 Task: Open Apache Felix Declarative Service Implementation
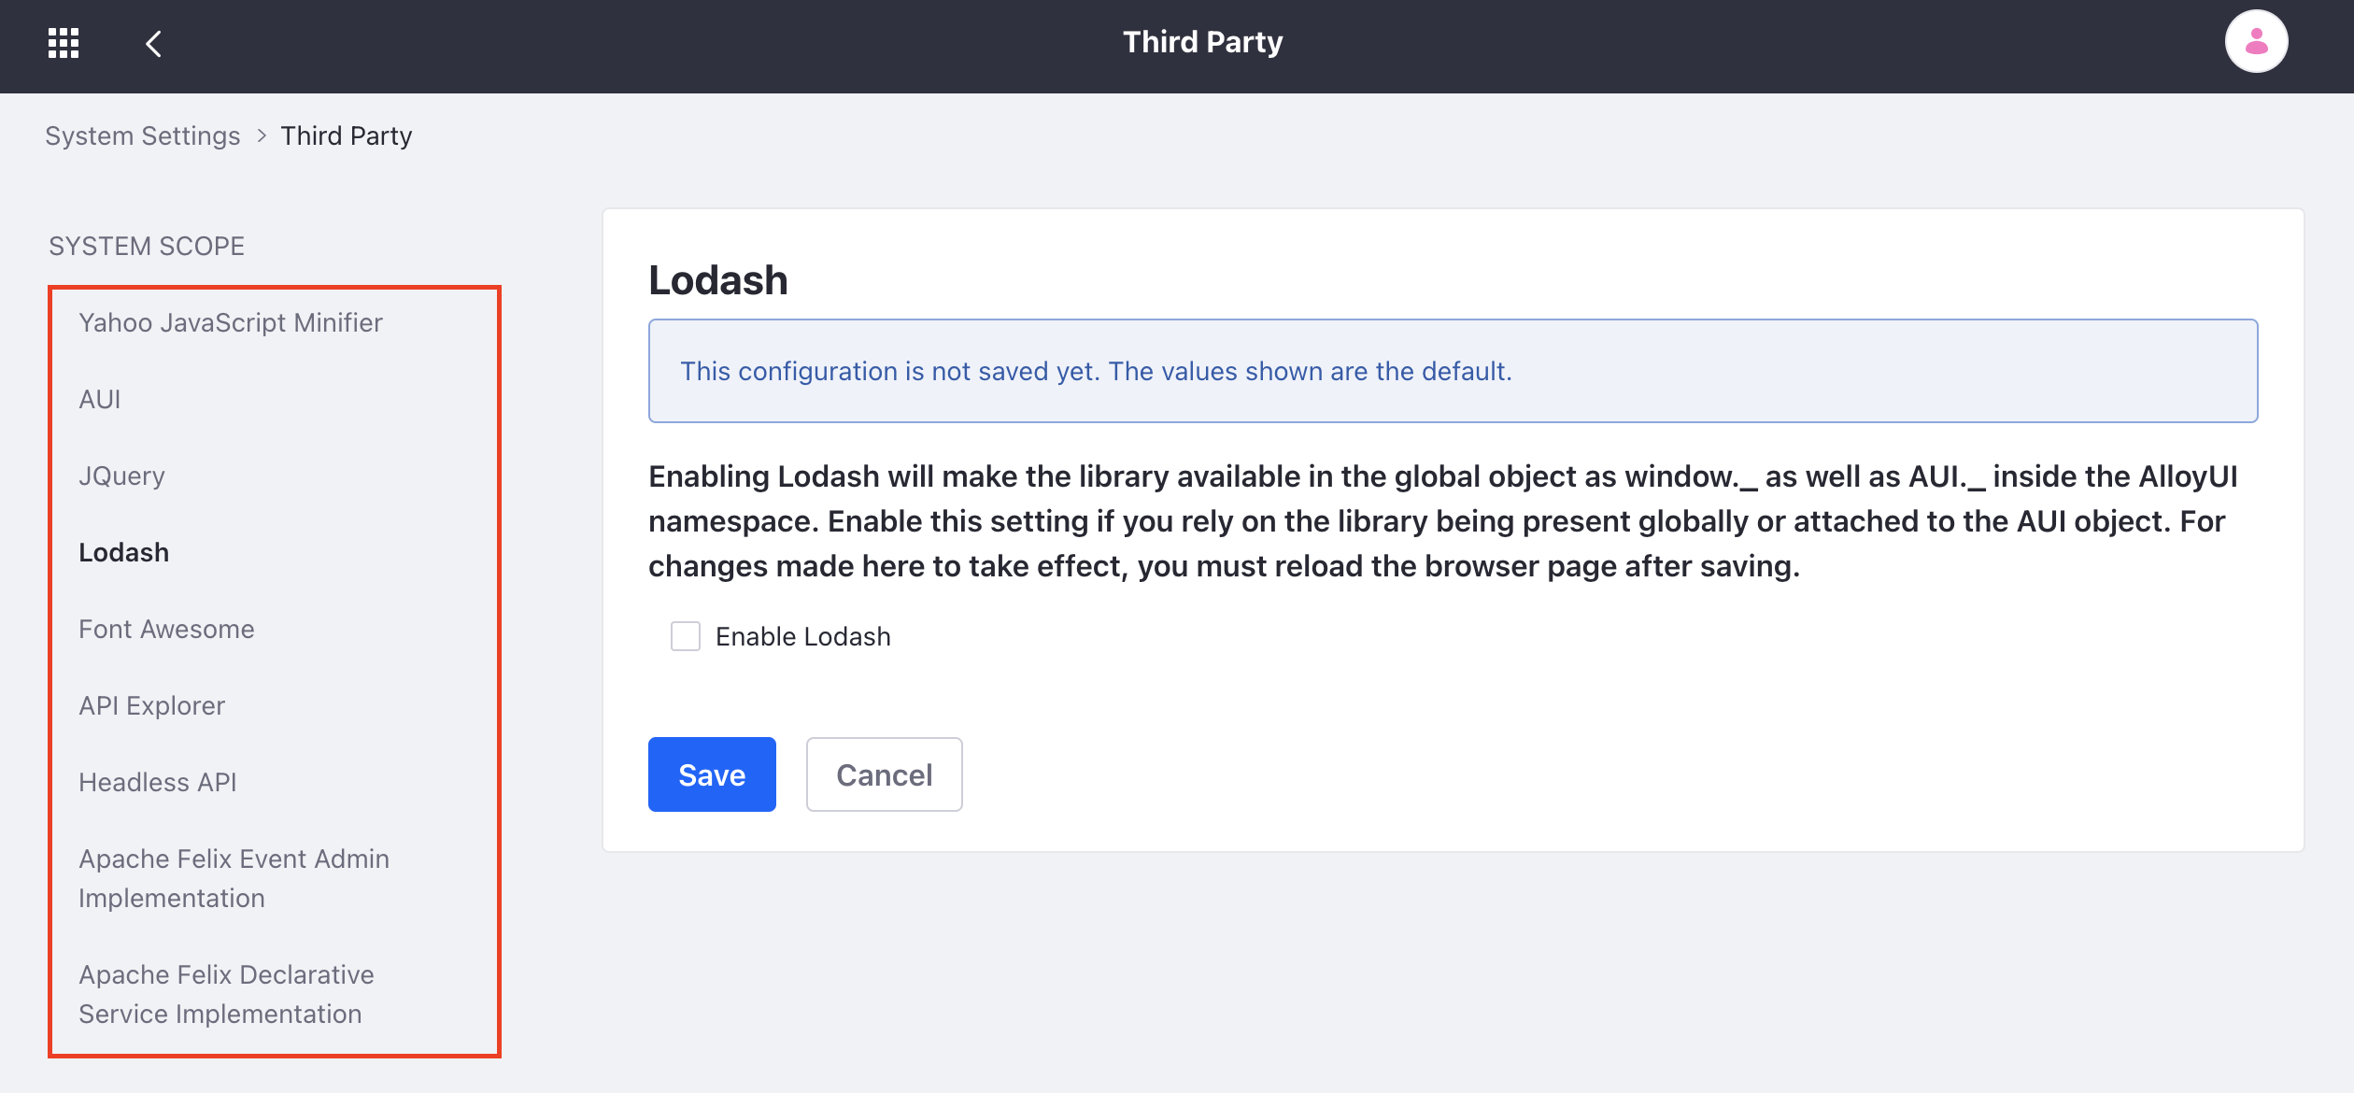point(226,994)
